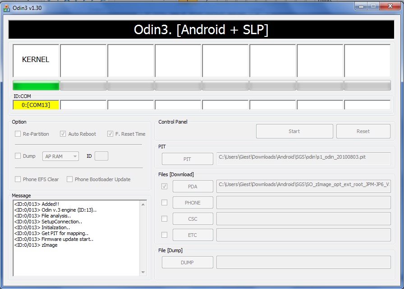Click Message log scrollbar up arrow
The height and width of the screenshot is (289, 404).
143,205
